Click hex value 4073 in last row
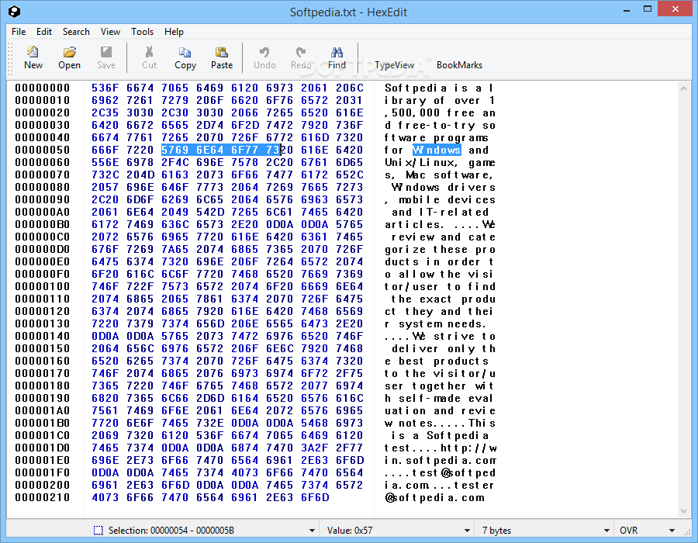The image size is (698, 543). 105,497
